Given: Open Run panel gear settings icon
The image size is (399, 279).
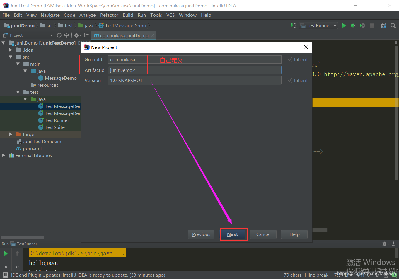Looking at the screenshot, I should [385, 244].
